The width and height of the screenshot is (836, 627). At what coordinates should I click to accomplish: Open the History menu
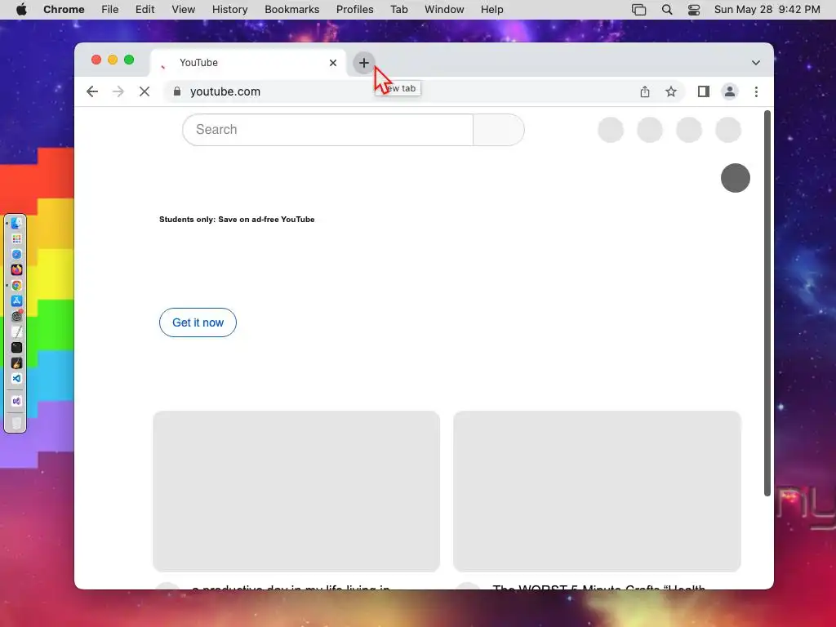[x=229, y=10]
